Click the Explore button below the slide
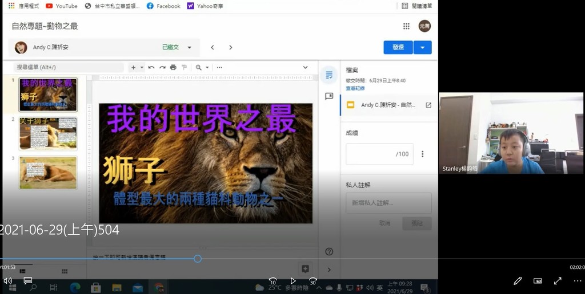The width and height of the screenshot is (585, 294). tap(305, 269)
